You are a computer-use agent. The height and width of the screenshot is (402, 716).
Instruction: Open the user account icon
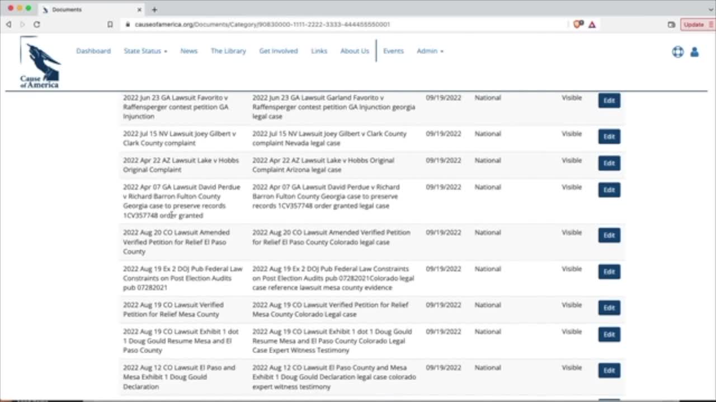[x=694, y=52]
